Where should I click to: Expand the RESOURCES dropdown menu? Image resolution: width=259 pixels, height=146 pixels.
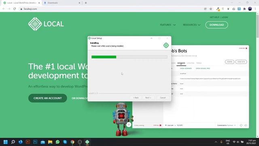pyautogui.click(x=191, y=25)
